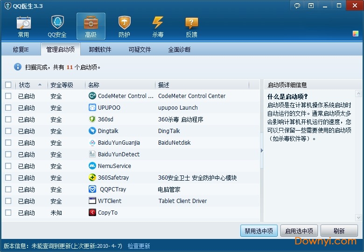This screenshot has height=252, width=364.
Task: Click the BaiduYunDetect document icon
Action: click(x=92, y=154)
